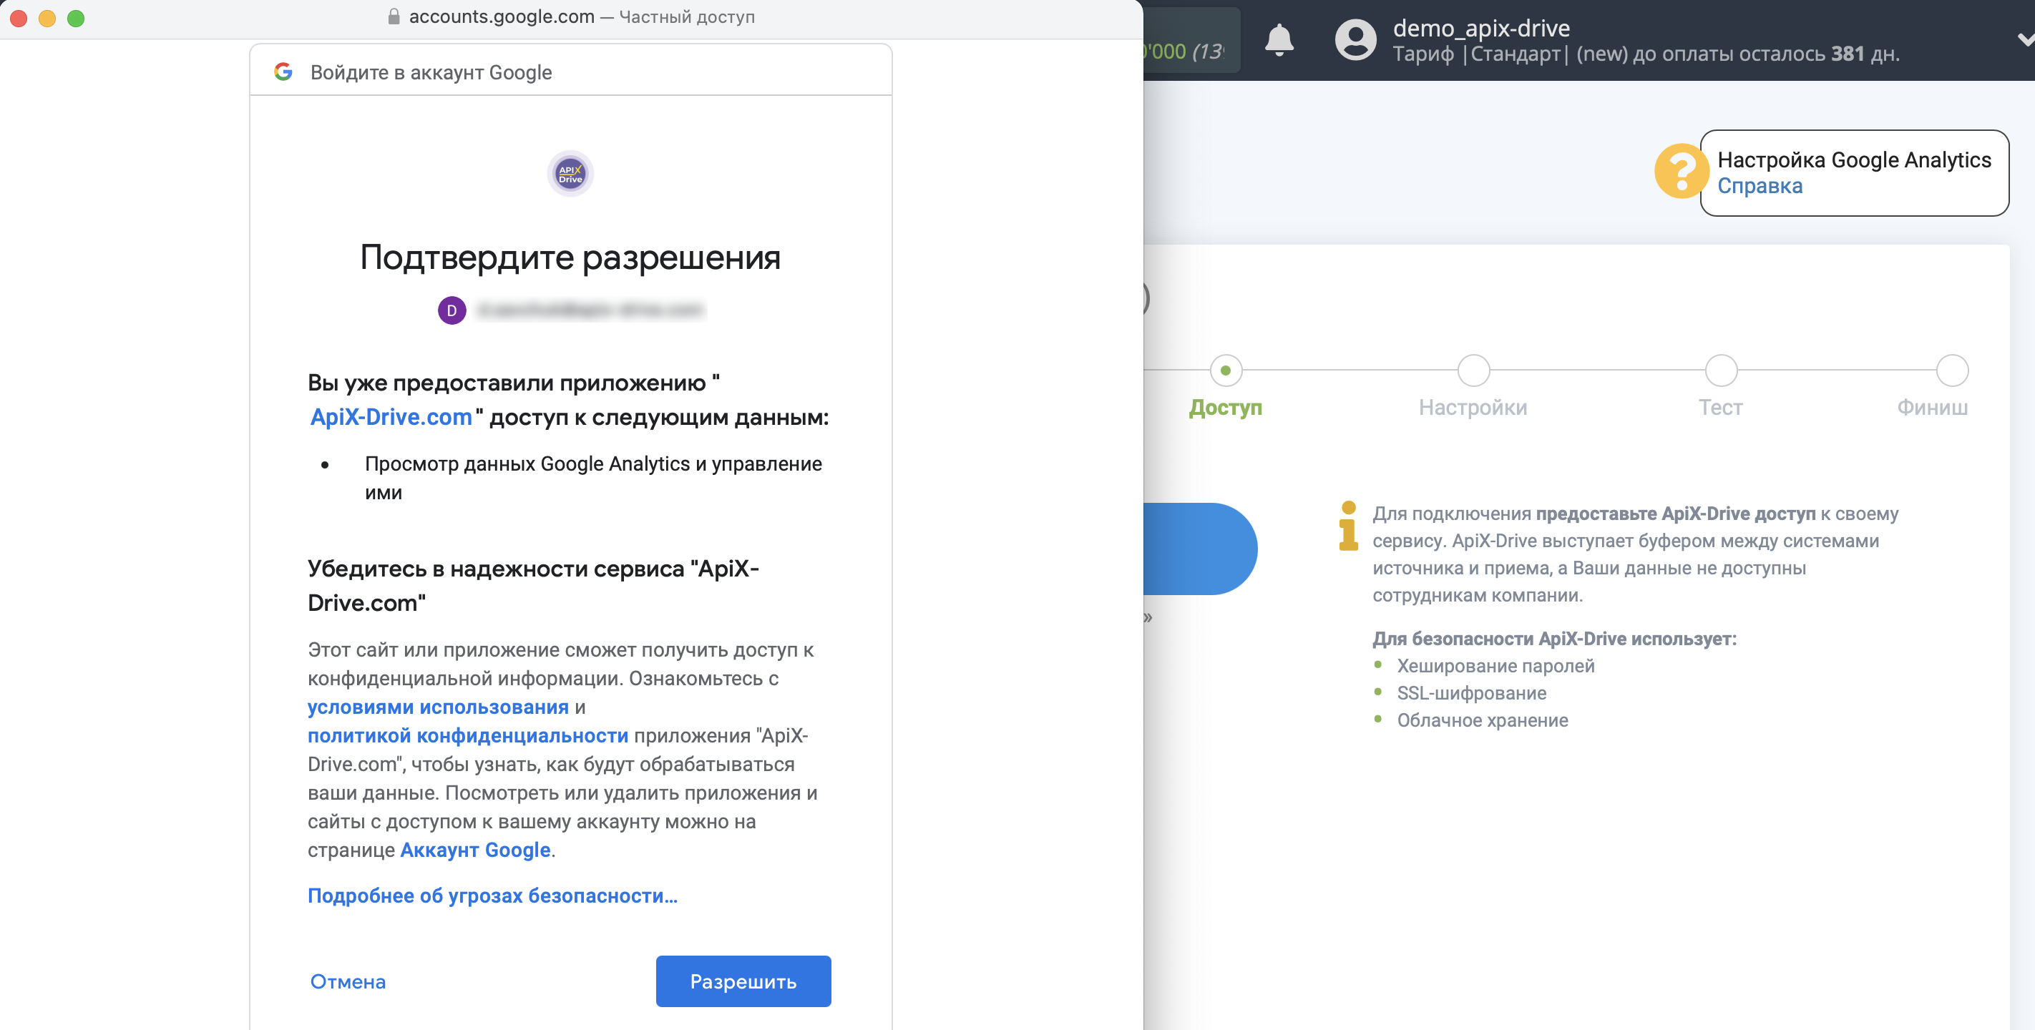The image size is (2035, 1030).
Task: Click the purple D account avatar
Action: (452, 310)
